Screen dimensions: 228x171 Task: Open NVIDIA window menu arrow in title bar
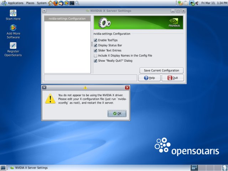[44, 11]
